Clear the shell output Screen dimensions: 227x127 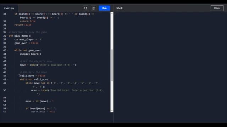[217, 8]
